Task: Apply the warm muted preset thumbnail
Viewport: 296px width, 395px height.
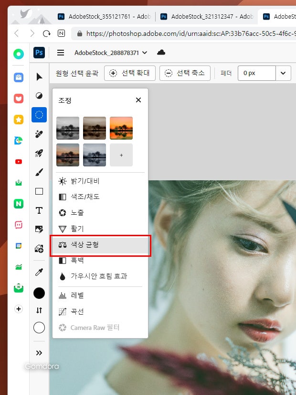Action: (x=68, y=155)
